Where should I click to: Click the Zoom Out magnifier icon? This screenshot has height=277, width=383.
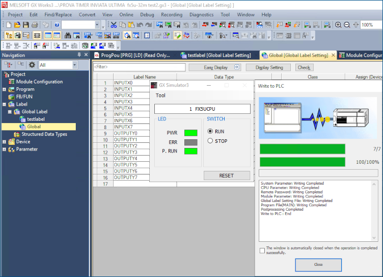347,24
